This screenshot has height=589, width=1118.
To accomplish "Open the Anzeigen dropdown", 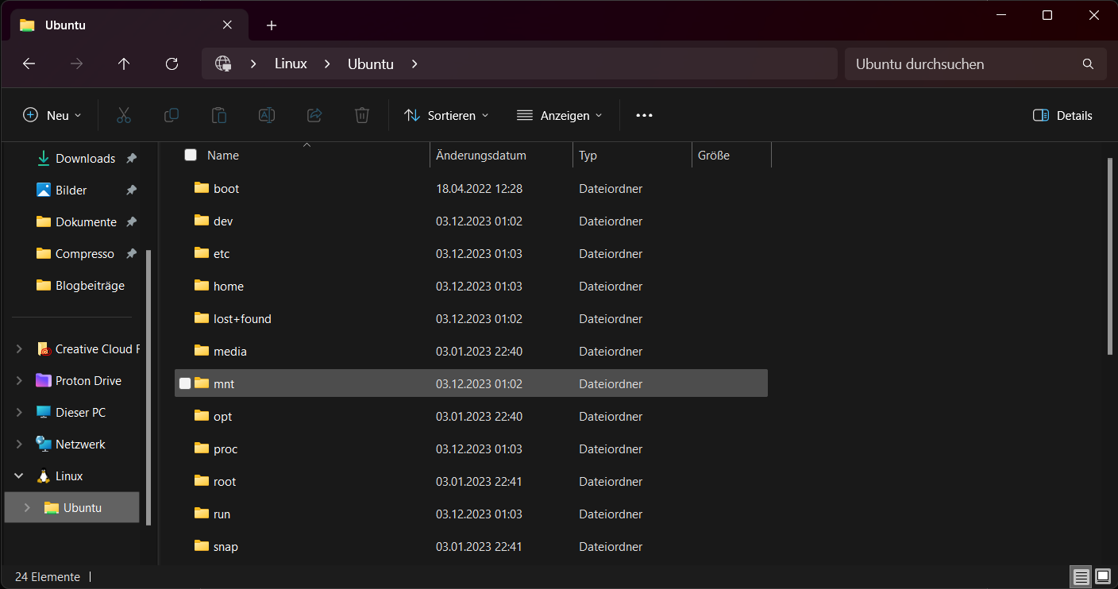I will pos(559,115).
